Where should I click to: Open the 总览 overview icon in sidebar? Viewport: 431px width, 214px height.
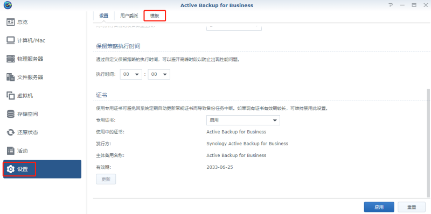[10, 22]
